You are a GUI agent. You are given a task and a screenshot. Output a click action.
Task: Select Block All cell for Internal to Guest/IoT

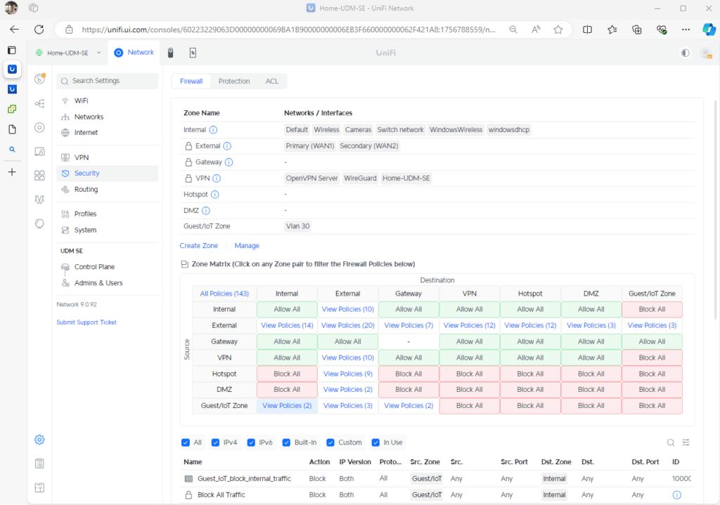652,310
